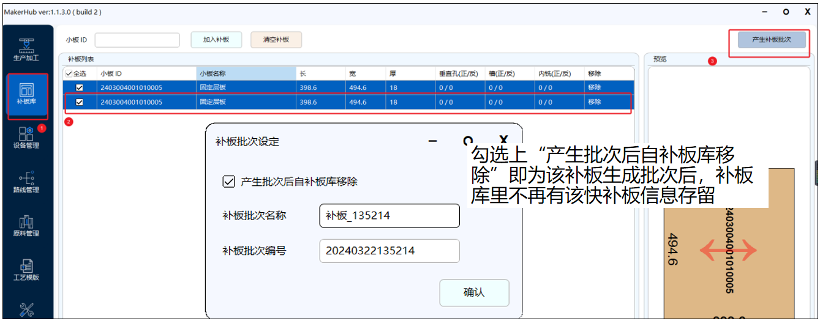This screenshot has width=820, height=321.
Task: Open 原料管理 sidebar icon
Action: 26,225
